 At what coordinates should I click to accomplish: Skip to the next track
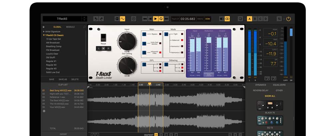[166, 19]
